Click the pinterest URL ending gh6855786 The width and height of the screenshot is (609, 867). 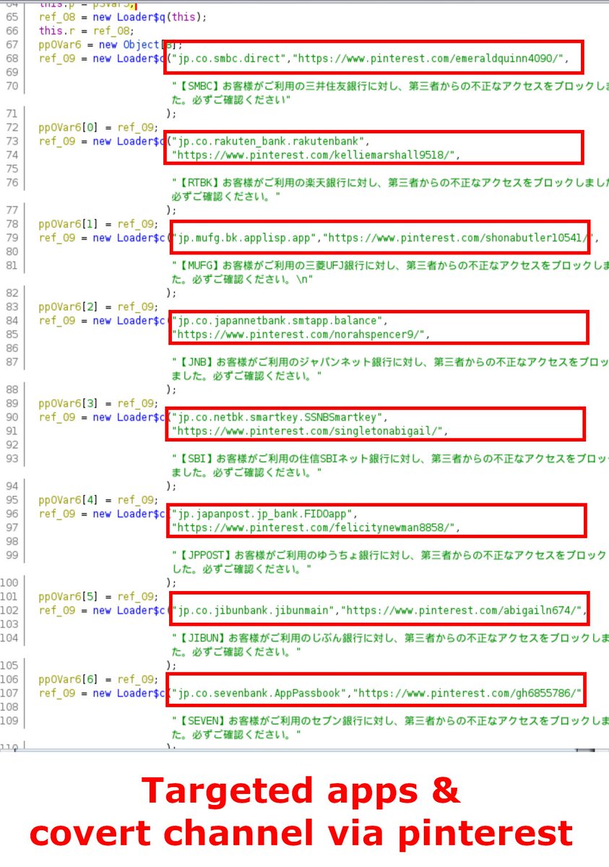pos(467,693)
